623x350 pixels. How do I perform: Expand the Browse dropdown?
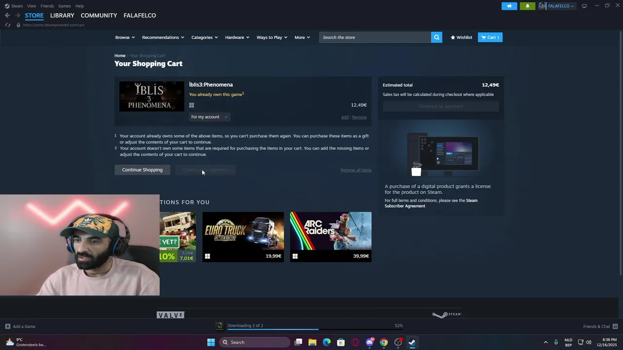[125, 37]
